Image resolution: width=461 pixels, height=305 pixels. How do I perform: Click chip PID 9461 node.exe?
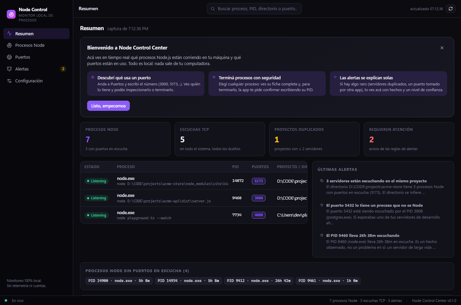coord(328,281)
